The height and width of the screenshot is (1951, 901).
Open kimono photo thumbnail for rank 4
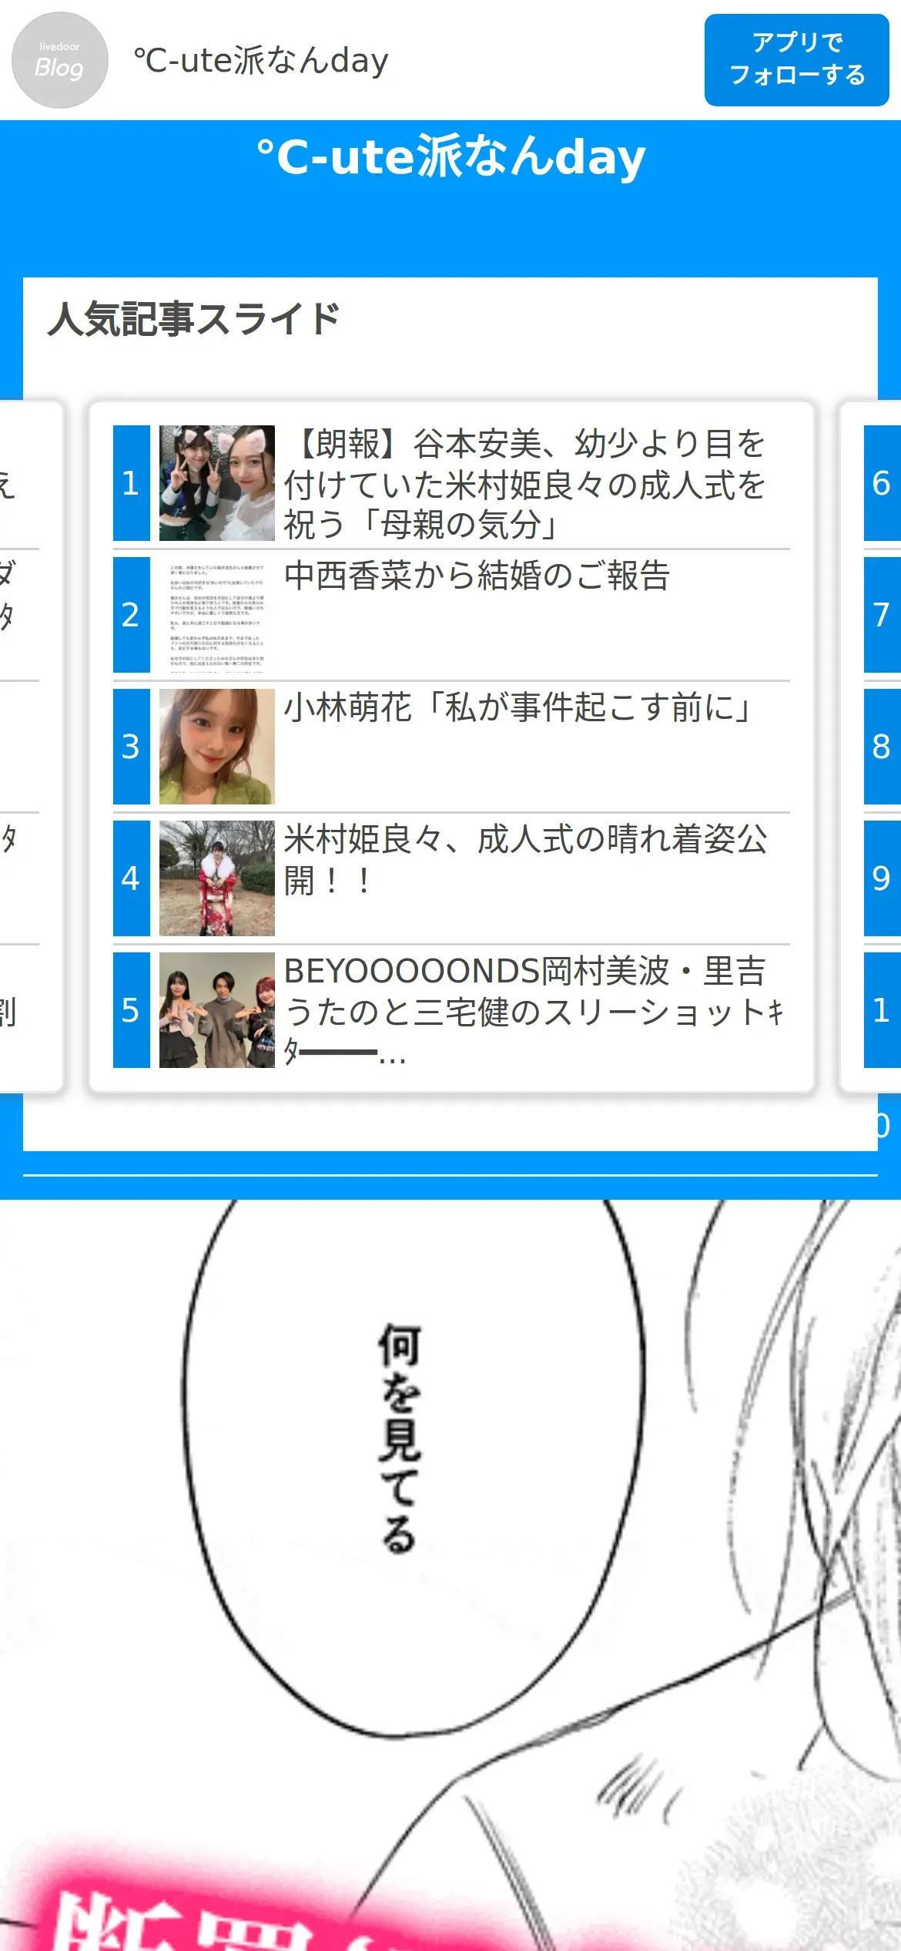217,878
